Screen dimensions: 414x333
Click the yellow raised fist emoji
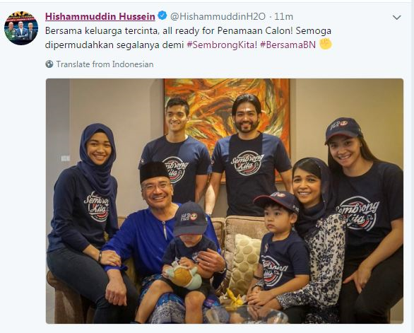pos(326,44)
